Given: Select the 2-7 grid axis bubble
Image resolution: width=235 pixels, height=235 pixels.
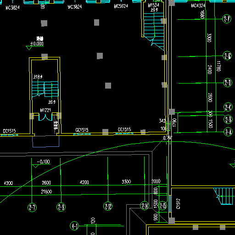Looking at the screenshot, I should pos(32,207).
